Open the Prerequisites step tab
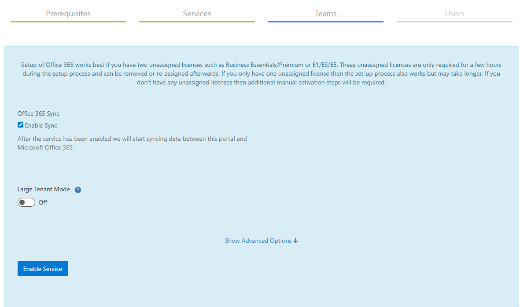This screenshot has height=307, width=520. click(68, 14)
